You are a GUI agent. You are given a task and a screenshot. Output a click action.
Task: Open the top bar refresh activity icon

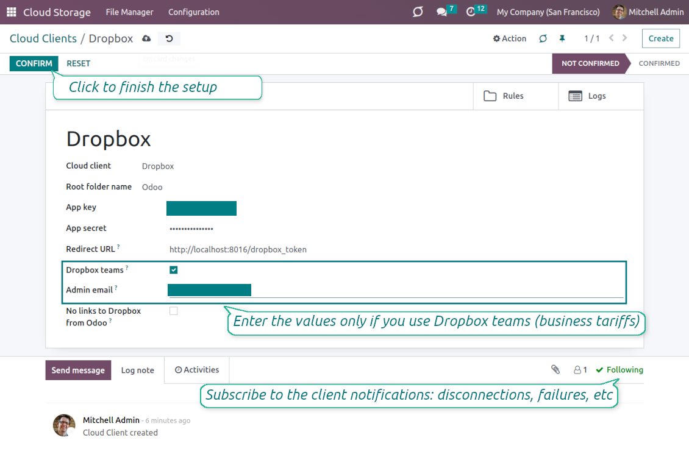pos(418,12)
